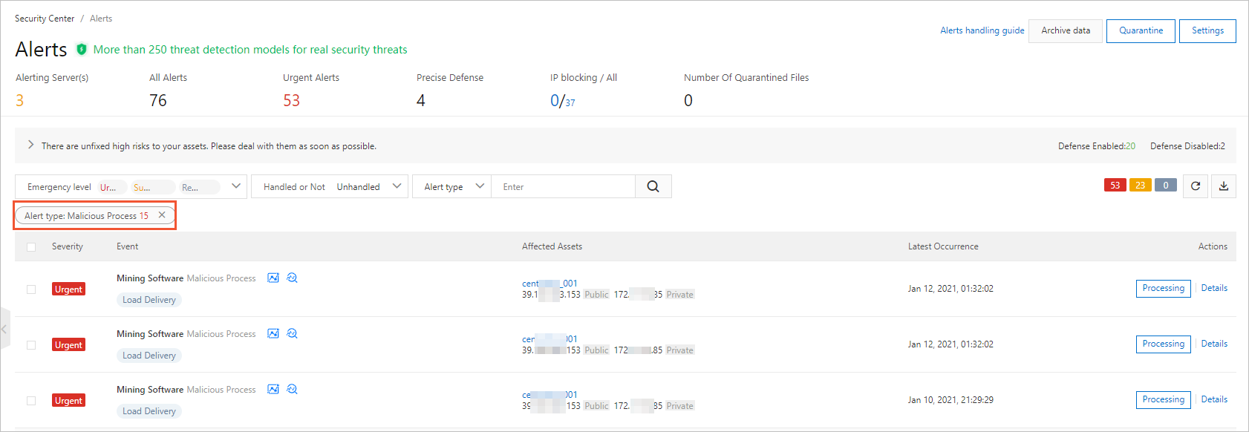Image resolution: width=1249 pixels, height=432 pixels.
Task: Toggle the Reminder emergency level tag
Action: coord(199,187)
